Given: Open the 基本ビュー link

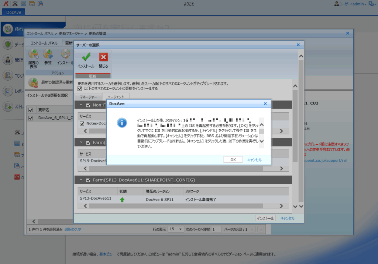Looking at the screenshot, I should click(x=107, y=254).
